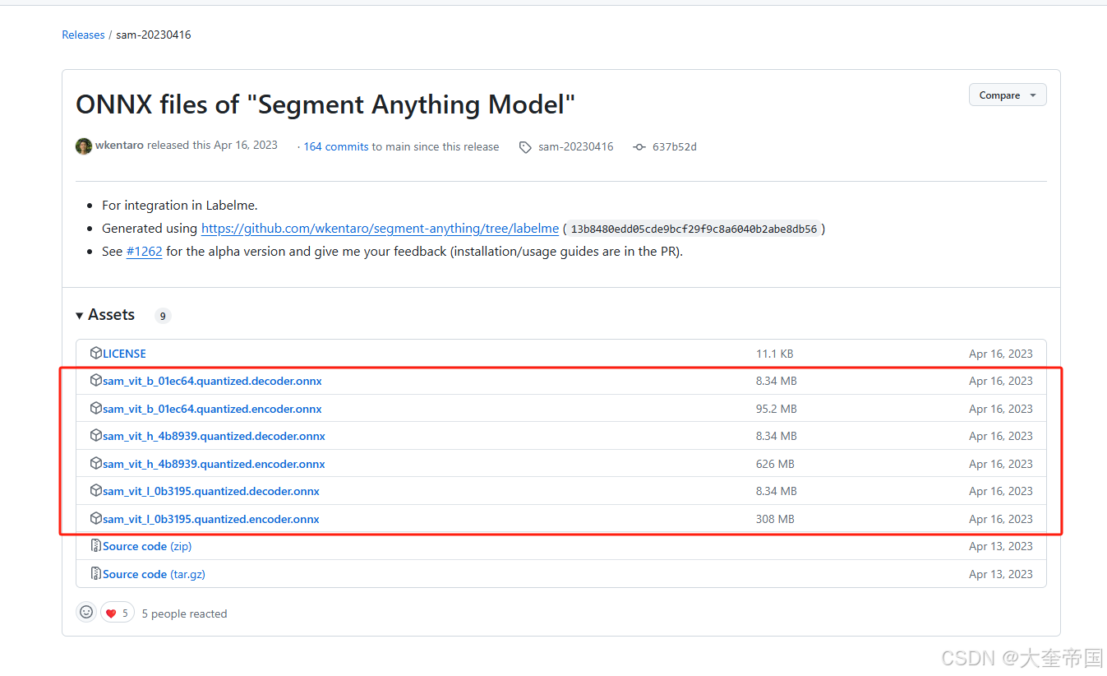1107x676 pixels.
Task: Click the Apr 13, 2023 date for Source code (tar.gz)
Action: point(1001,574)
